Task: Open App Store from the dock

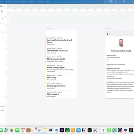Action: (79, 130)
